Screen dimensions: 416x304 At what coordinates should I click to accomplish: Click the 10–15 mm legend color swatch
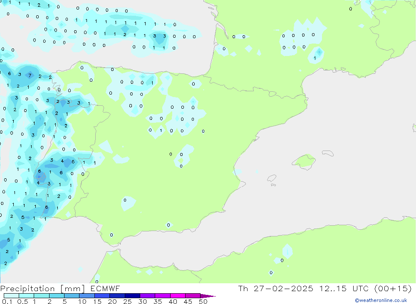[x=87, y=296]
